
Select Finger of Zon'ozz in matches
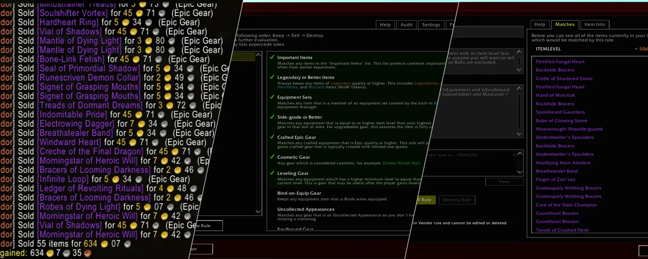click(555, 180)
